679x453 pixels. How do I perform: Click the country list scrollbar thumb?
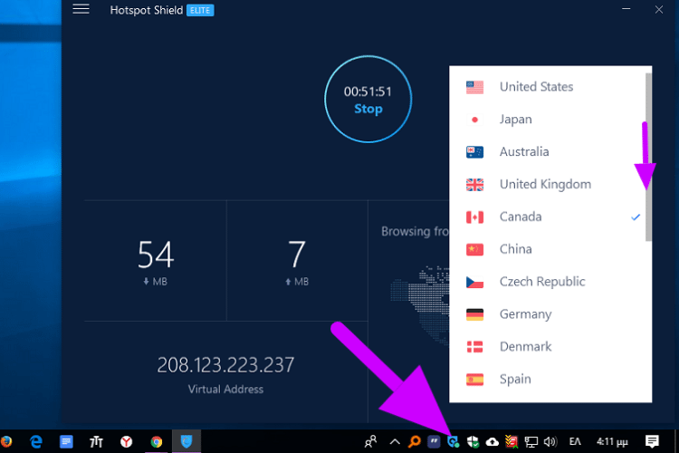648,157
